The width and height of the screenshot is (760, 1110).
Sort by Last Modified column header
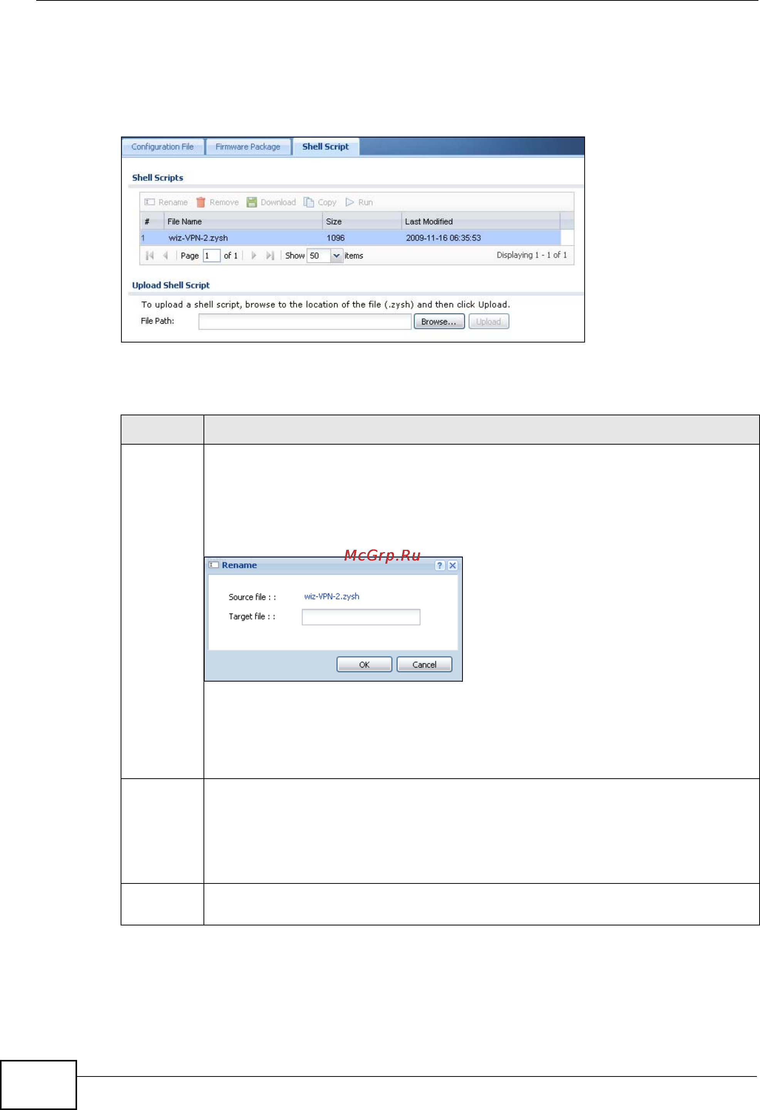coord(481,222)
